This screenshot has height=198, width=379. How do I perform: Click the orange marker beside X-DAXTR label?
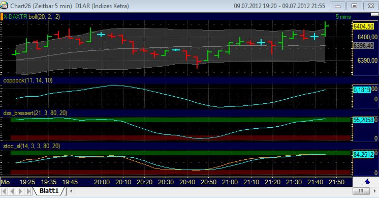point(2,17)
